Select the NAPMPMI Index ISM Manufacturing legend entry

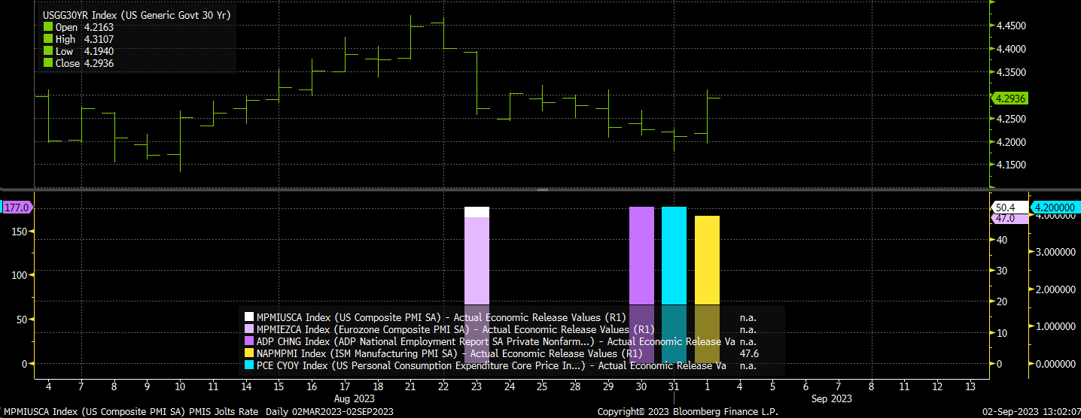[449, 353]
